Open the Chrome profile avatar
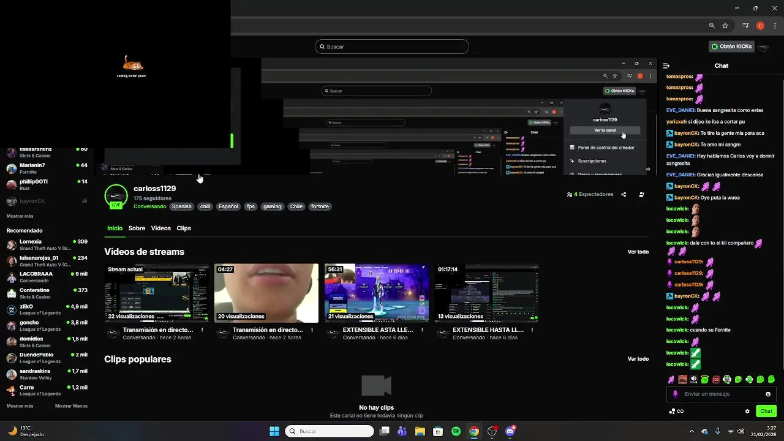The image size is (784, 441). (x=760, y=26)
